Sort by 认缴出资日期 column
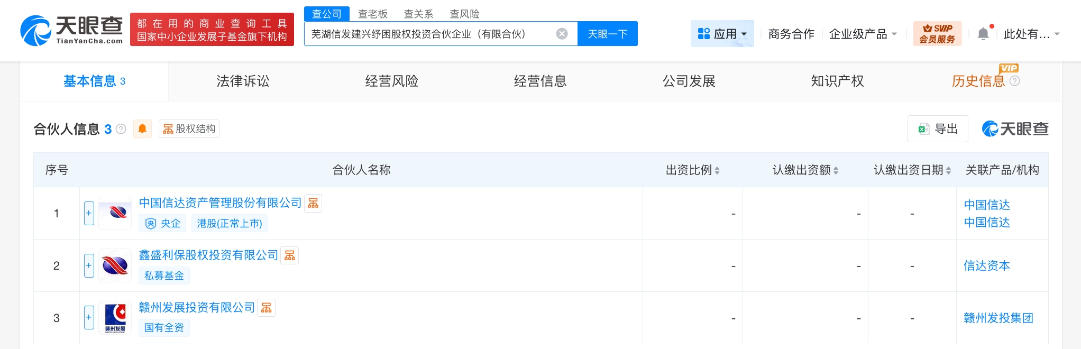The height and width of the screenshot is (349, 1081). point(948,170)
